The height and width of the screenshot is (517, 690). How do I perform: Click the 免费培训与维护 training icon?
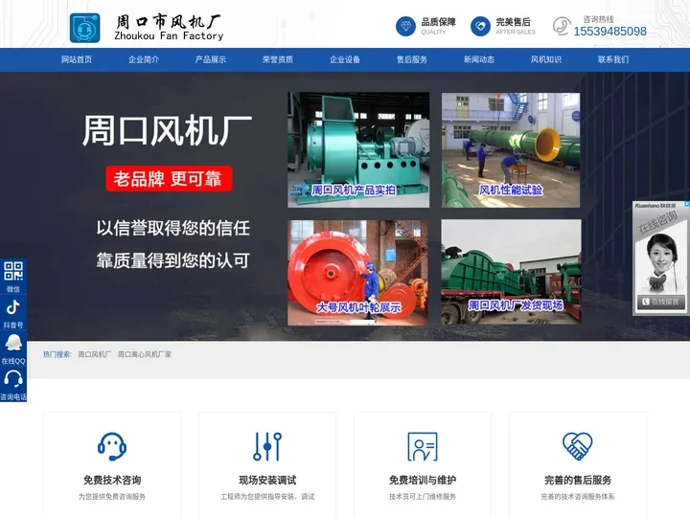423,446
